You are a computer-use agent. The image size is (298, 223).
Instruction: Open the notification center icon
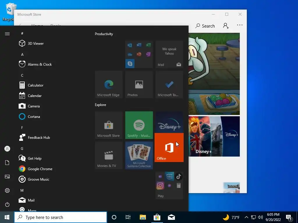coord(289,217)
